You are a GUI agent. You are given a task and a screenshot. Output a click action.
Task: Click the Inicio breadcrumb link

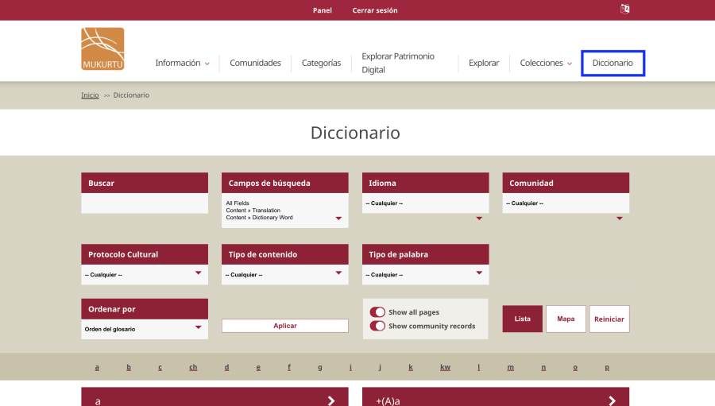coord(90,95)
